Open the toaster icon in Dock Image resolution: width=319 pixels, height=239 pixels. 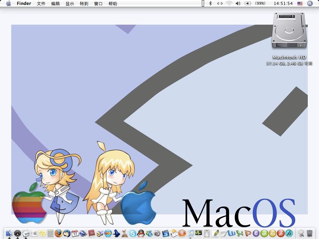(174, 233)
